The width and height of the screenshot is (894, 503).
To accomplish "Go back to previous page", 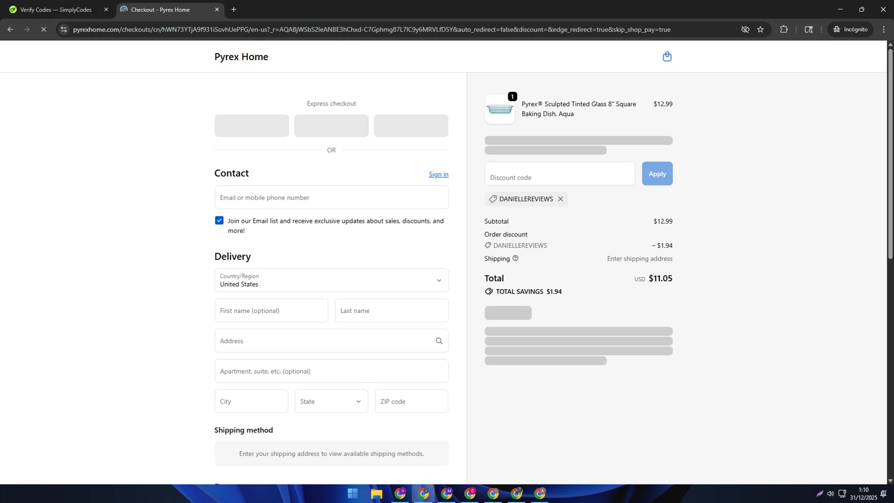I will pos(10,29).
